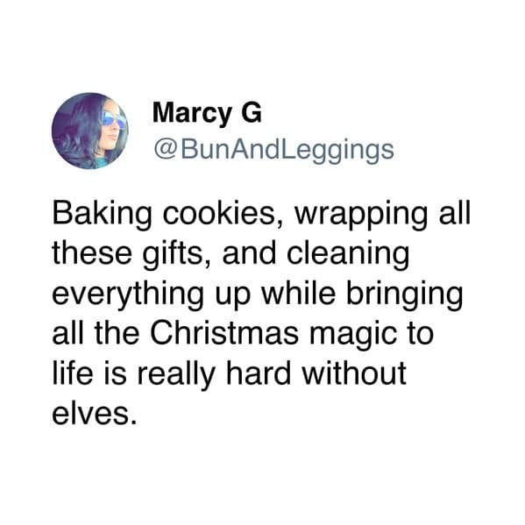Click the word life in the tweet
Image resolution: width=525 pixels, height=525 pixels.
pyautogui.click(x=73, y=372)
